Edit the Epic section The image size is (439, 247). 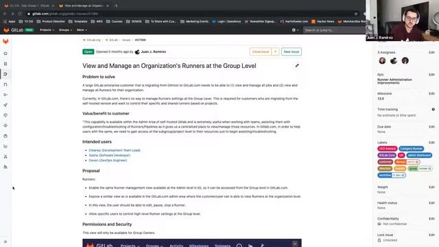coord(431,75)
